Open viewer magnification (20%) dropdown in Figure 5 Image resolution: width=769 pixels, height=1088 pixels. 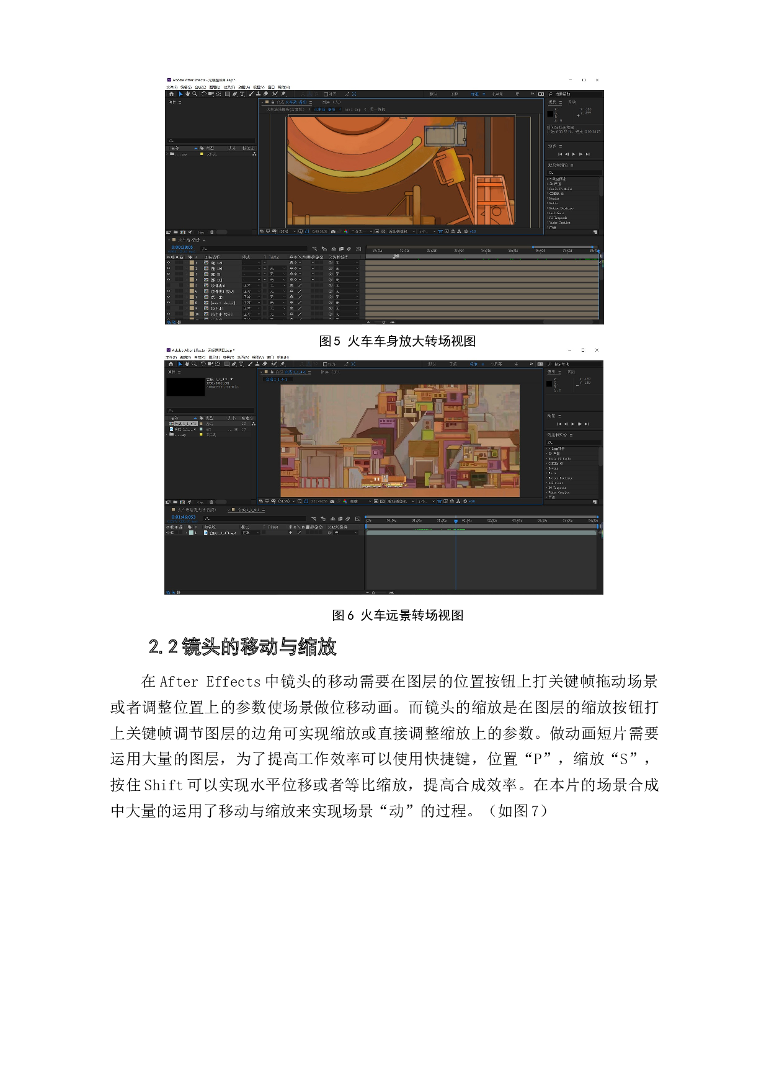pos(288,231)
